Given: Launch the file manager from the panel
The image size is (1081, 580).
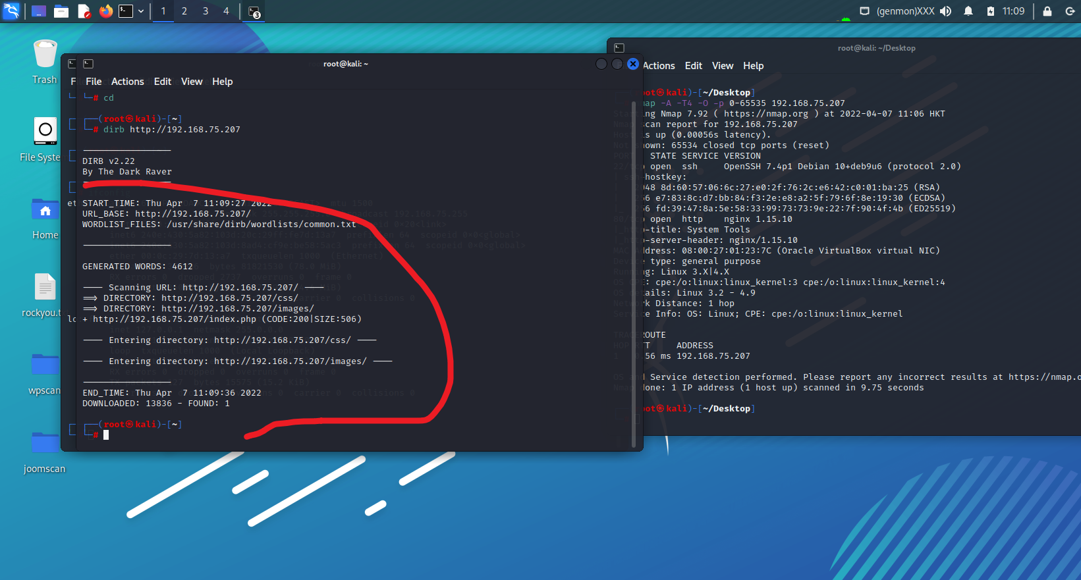Looking at the screenshot, I should pyautogui.click(x=61, y=11).
